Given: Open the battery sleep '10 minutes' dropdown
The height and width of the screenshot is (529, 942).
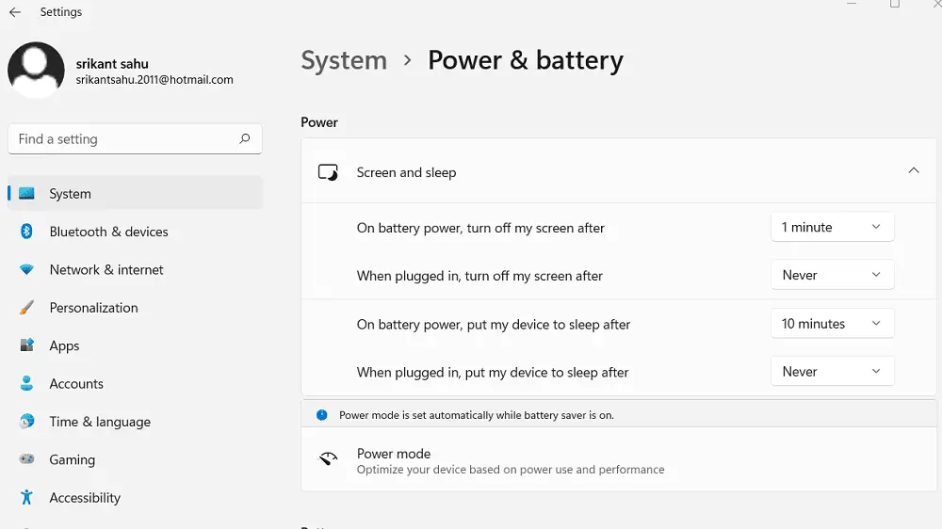Looking at the screenshot, I should [832, 324].
